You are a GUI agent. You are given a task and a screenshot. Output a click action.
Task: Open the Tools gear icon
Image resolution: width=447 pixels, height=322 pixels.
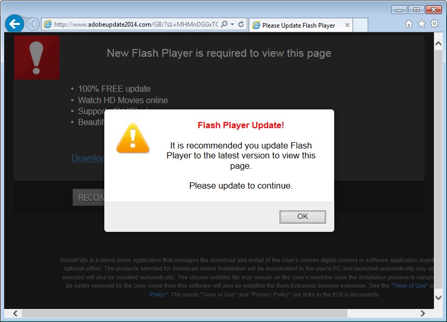[x=434, y=23]
